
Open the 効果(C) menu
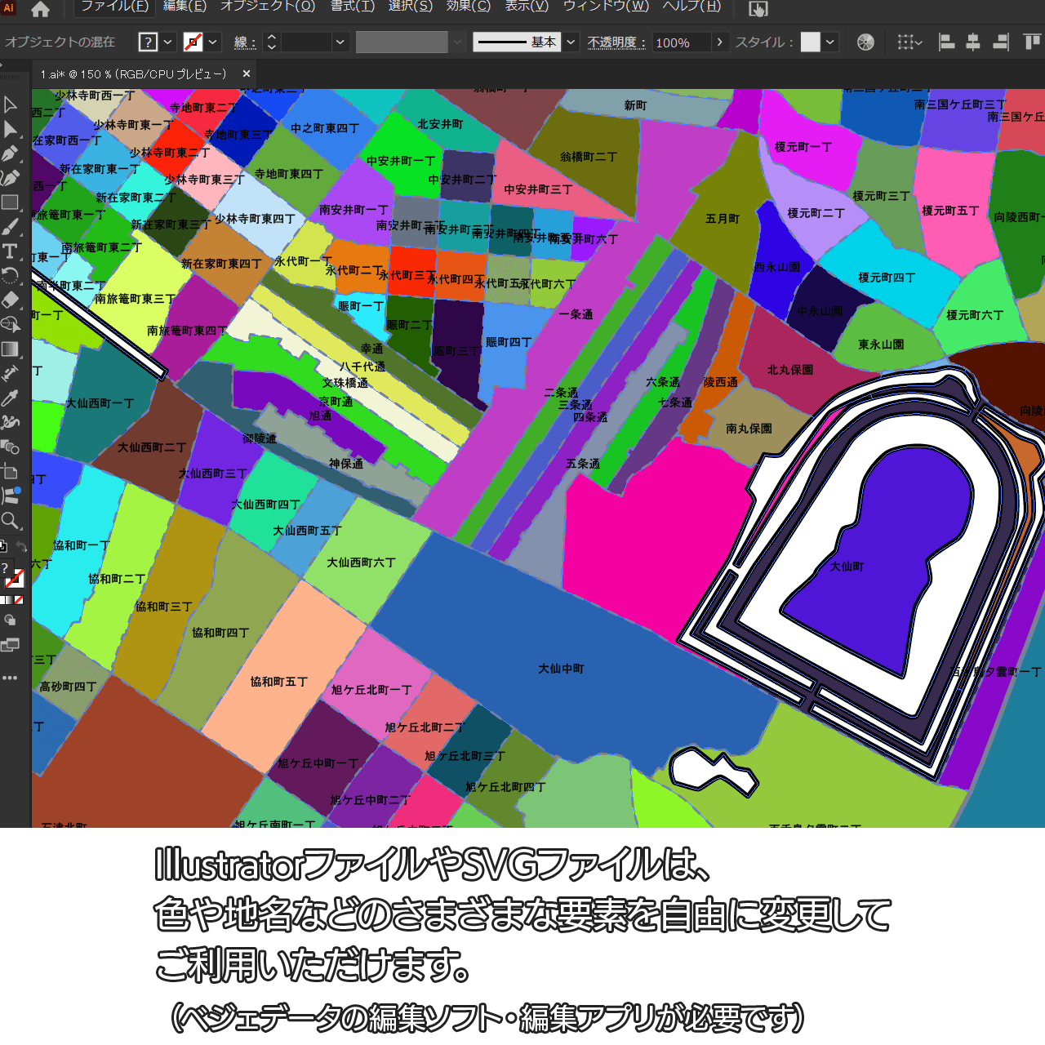(x=468, y=7)
